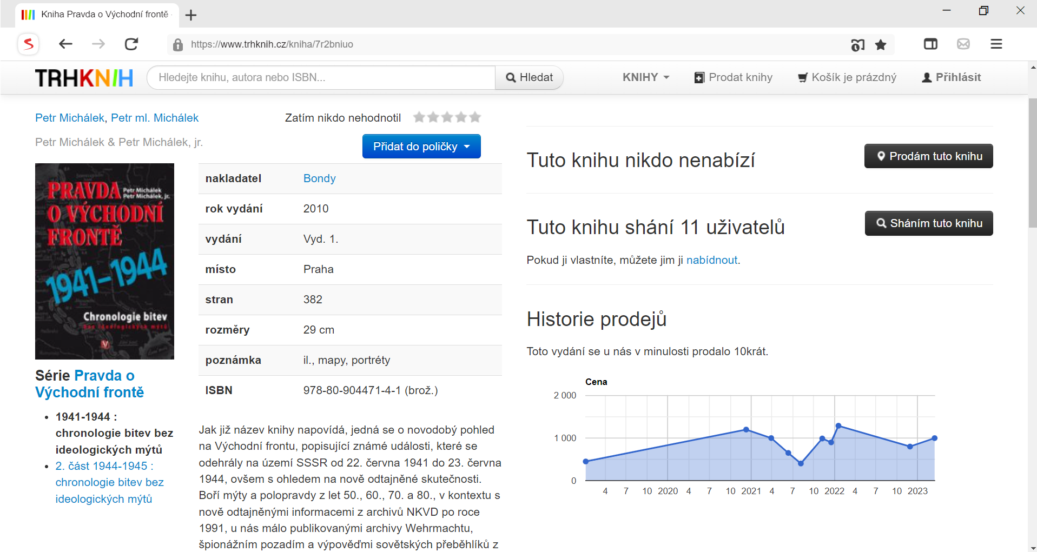Rate the book with the first star
The height and width of the screenshot is (552, 1037).
click(419, 117)
